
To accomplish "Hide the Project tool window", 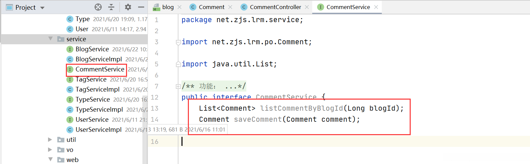I will [141, 7].
